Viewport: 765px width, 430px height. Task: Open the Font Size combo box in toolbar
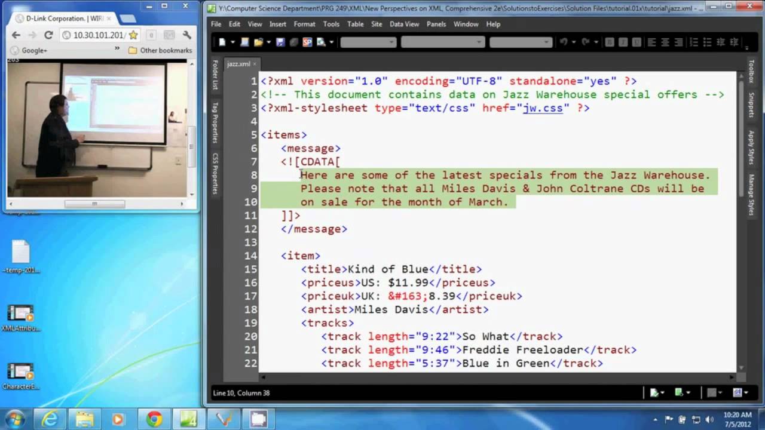pyautogui.click(x=521, y=42)
